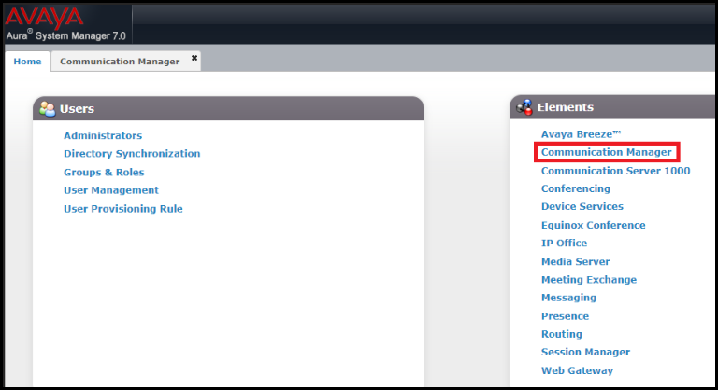Open Equinox Conference link
The width and height of the screenshot is (718, 390).
593,225
